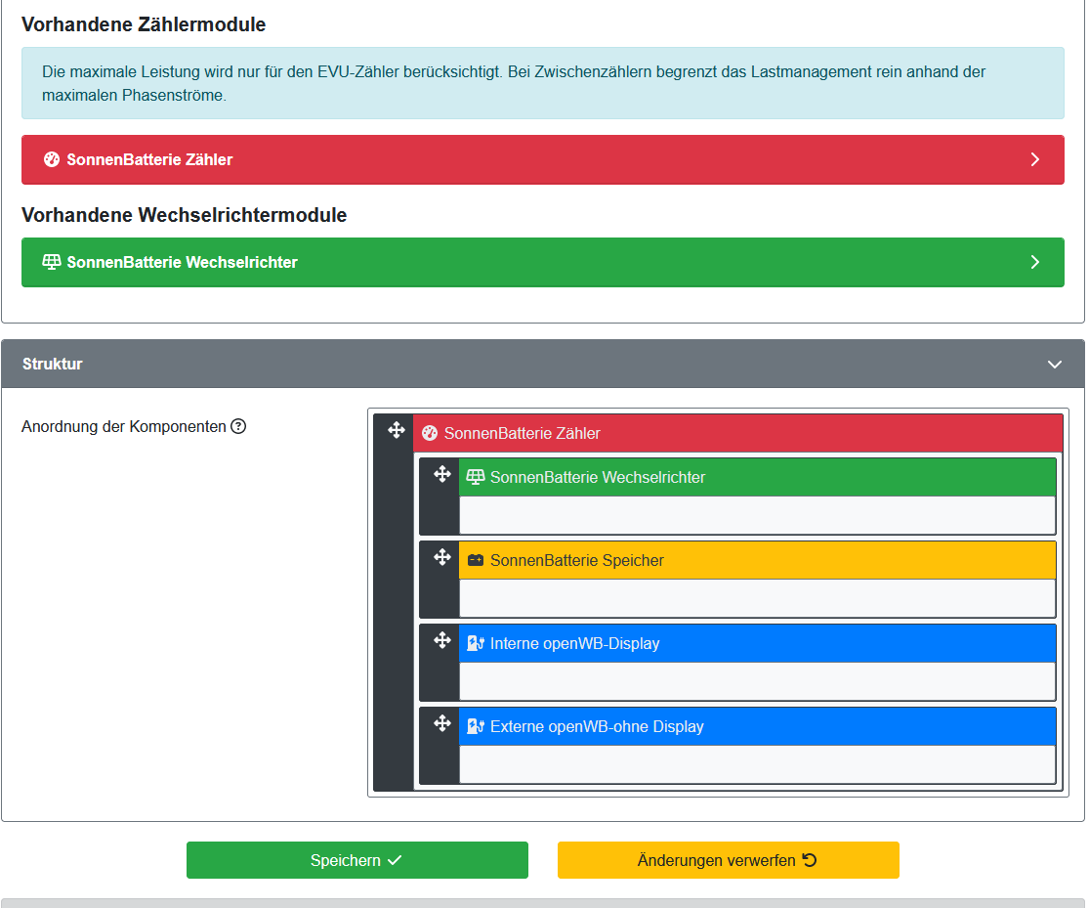Screen dimensions: 1089x908
Task: Expand SonnenBatterie Zähler module via chevron
Action: click(1035, 160)
